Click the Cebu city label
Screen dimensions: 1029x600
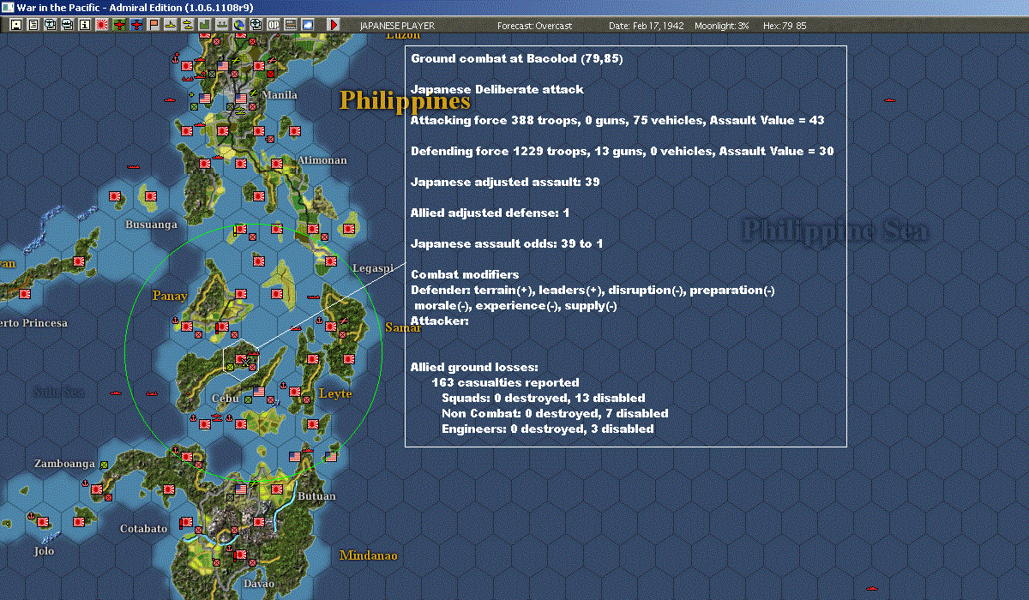click(x=226, y=399)
